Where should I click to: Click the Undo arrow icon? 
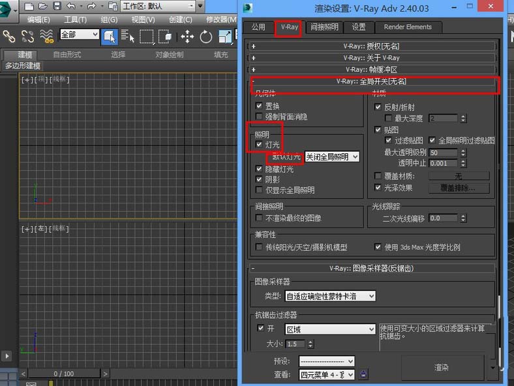coord(71,6)
